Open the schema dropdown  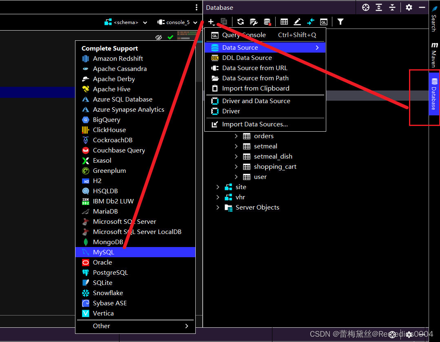pyautogui.click(x=126, y=22)
